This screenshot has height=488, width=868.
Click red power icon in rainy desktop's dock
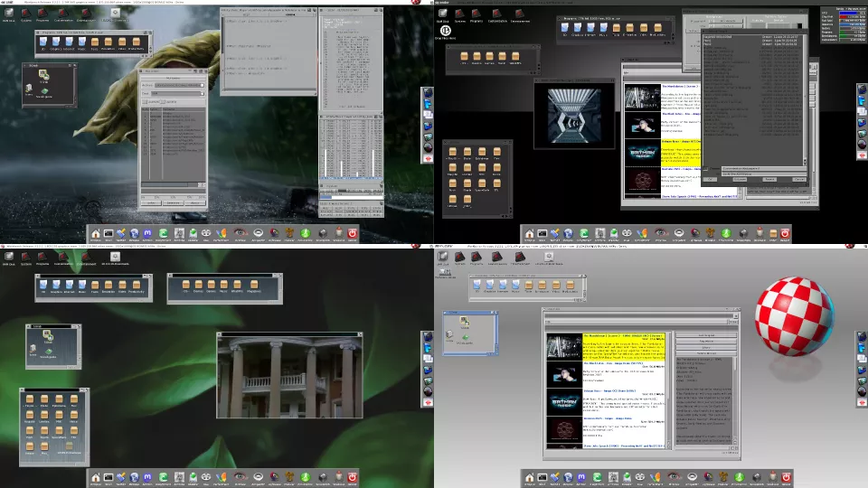pos(353,233)
